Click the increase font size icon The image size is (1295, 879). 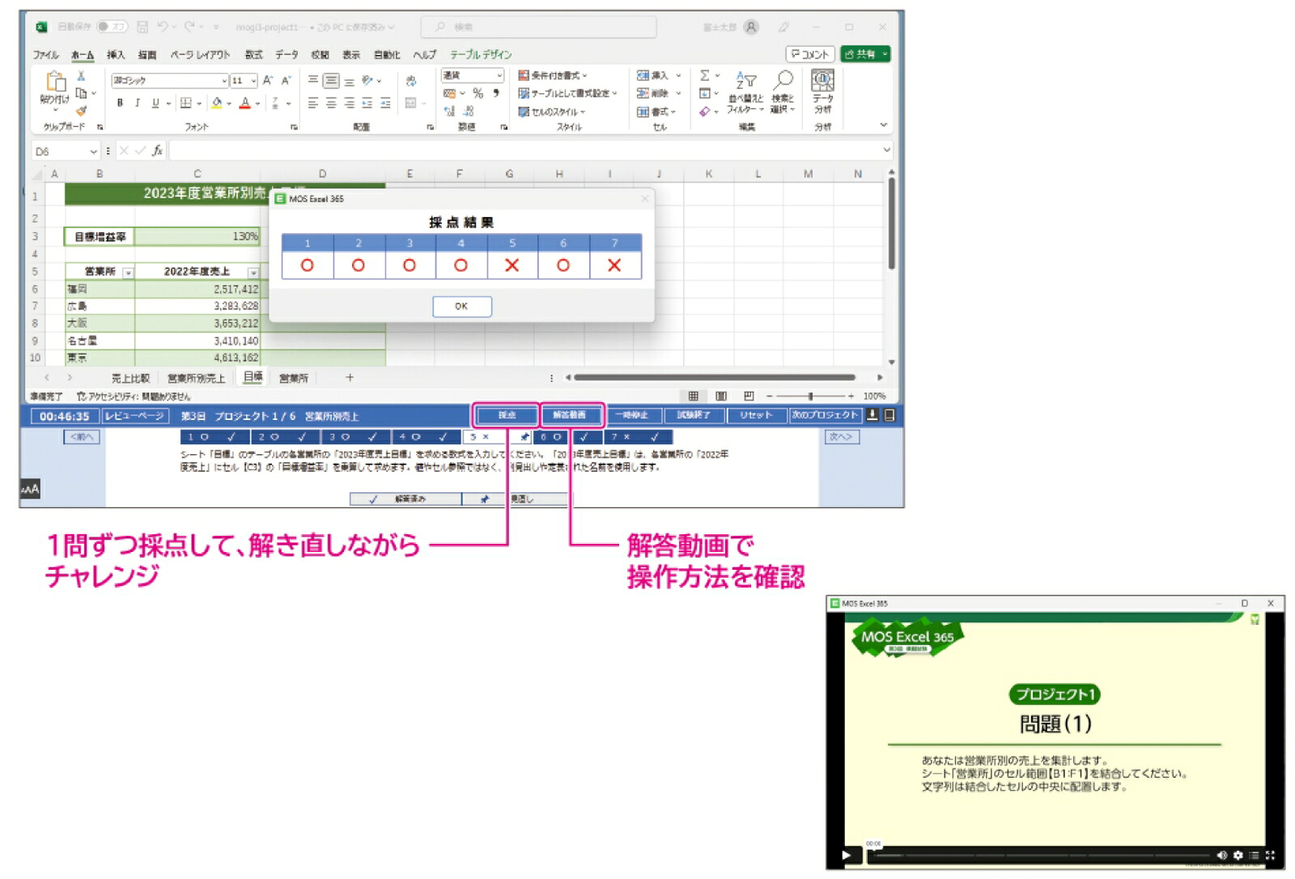tap(268, 80)
